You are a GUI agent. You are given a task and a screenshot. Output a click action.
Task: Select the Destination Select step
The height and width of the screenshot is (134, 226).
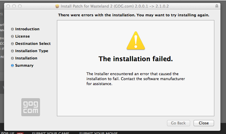click(x=33, y=44)
